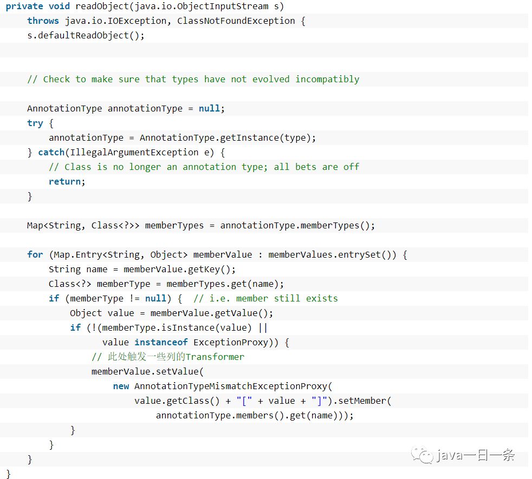Click the 'private void readObject' method signature line
Viewport: 532px width, 479px height.
click(145, 6)
